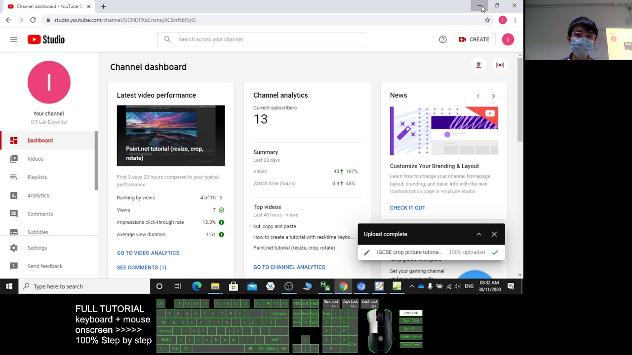This screenshot has width=632, height=355.
Task: Open top video 'How to create a tutorial with real-time keybo...'
Action: click(x=303, y=237)
